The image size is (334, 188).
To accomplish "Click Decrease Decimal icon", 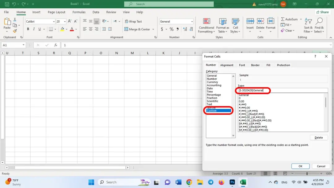I will click(191, 29).
